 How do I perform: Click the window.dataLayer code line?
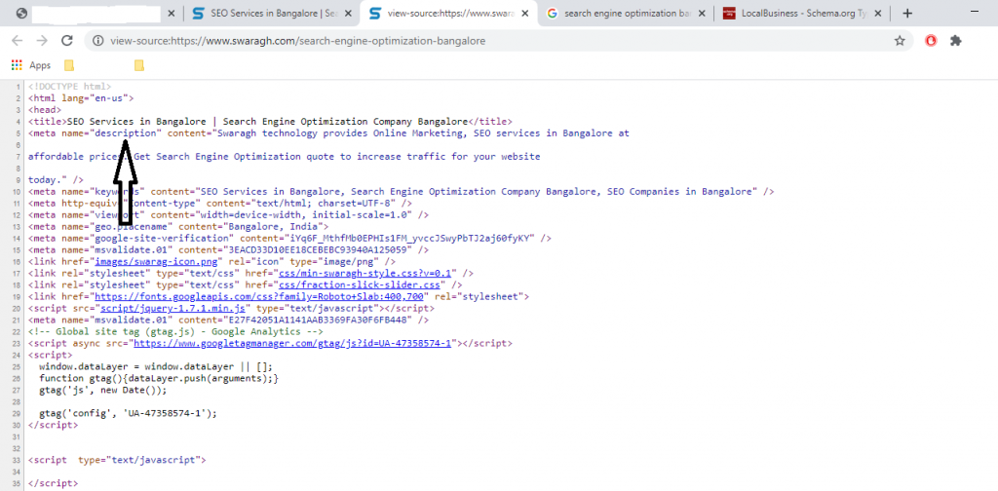(155, 366)
